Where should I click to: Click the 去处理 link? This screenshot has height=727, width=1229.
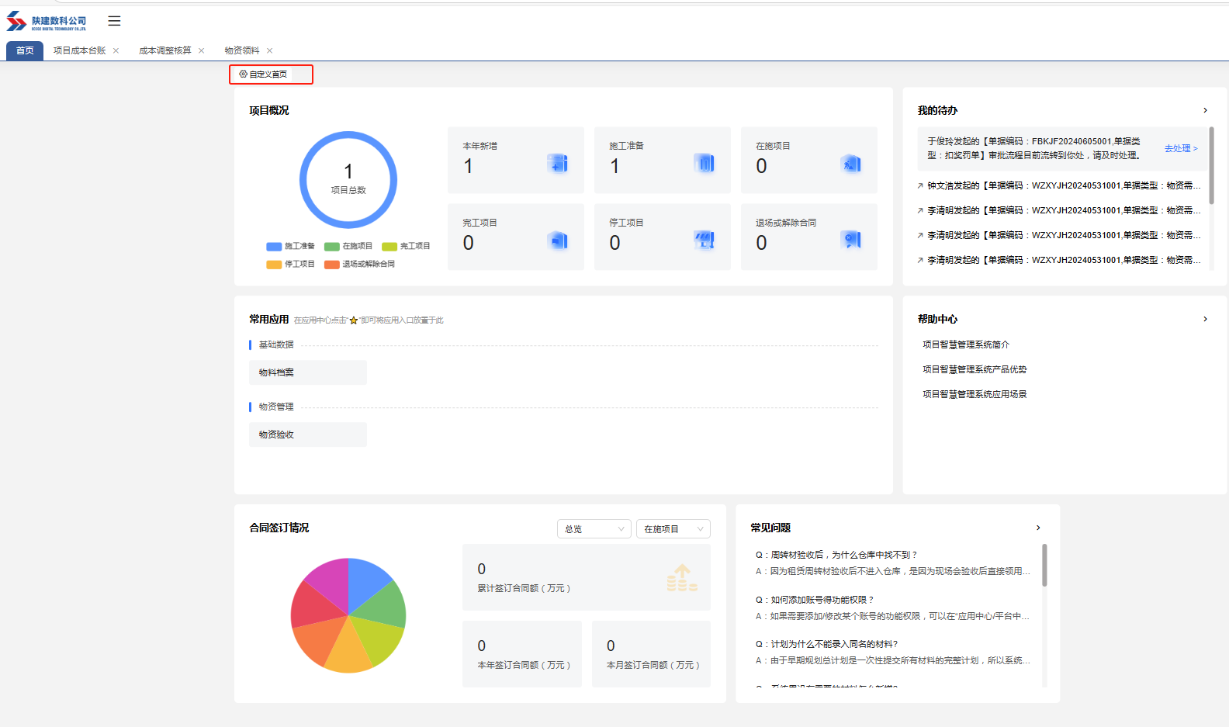[x=1180, y=148]
